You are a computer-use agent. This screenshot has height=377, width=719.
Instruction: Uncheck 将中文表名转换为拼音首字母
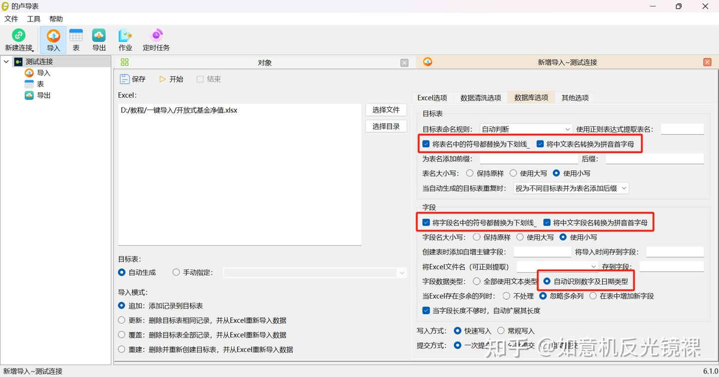coord(540,144)
